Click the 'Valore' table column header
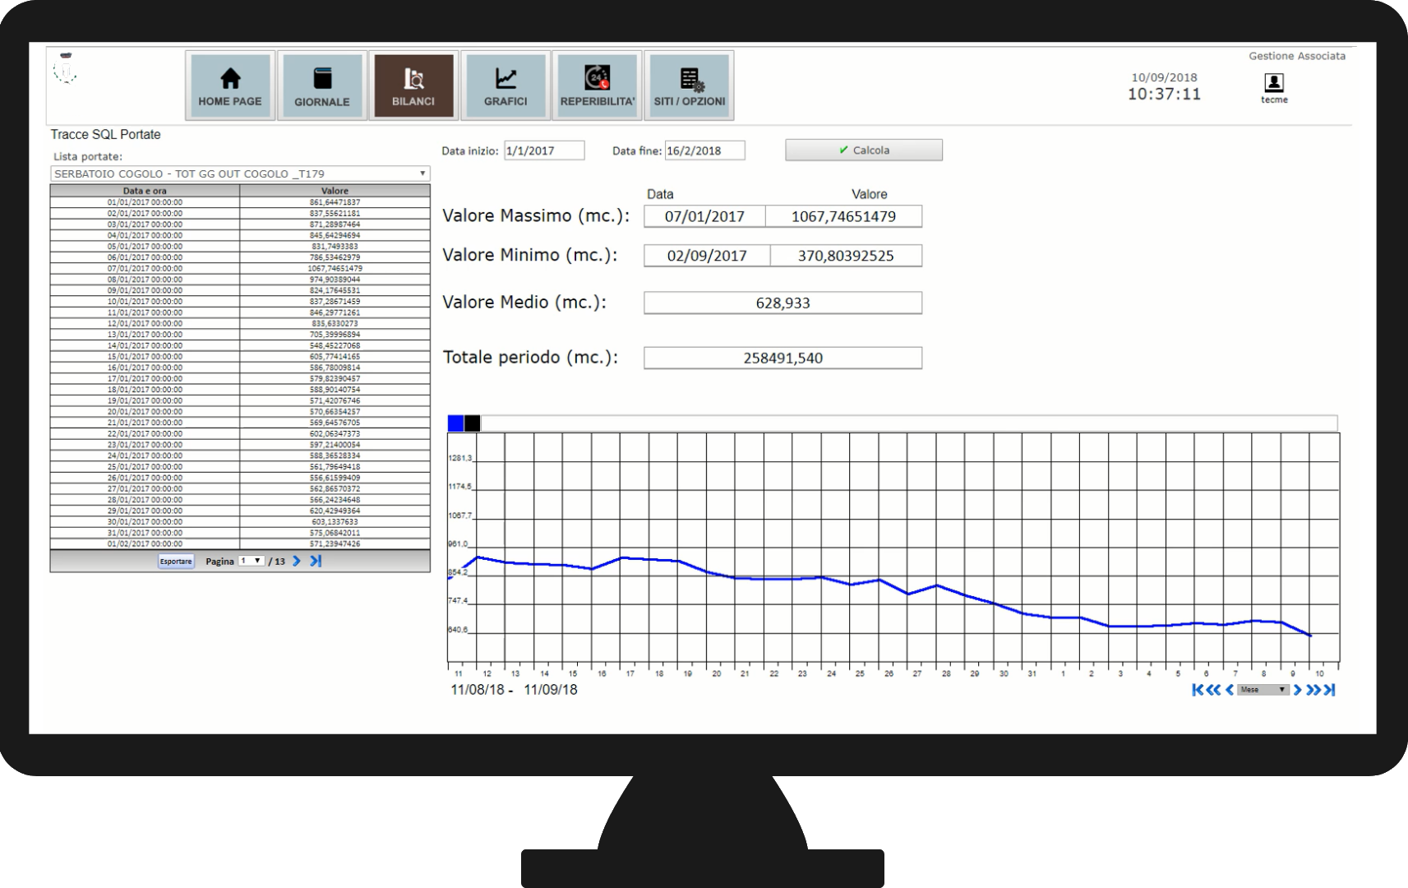Viewport: 1408px width, 888px height. pos(335,191)
